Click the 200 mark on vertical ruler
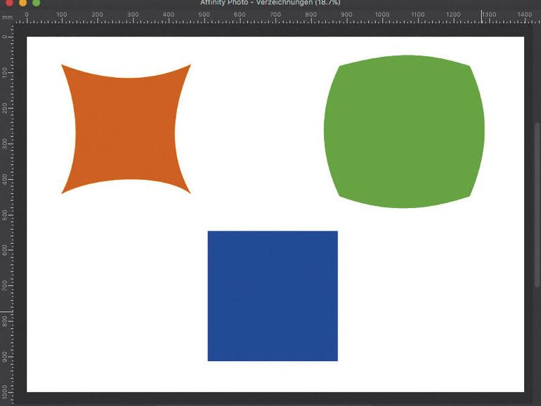The width and height of the screenshot is (541, 406). click(6, 107)
